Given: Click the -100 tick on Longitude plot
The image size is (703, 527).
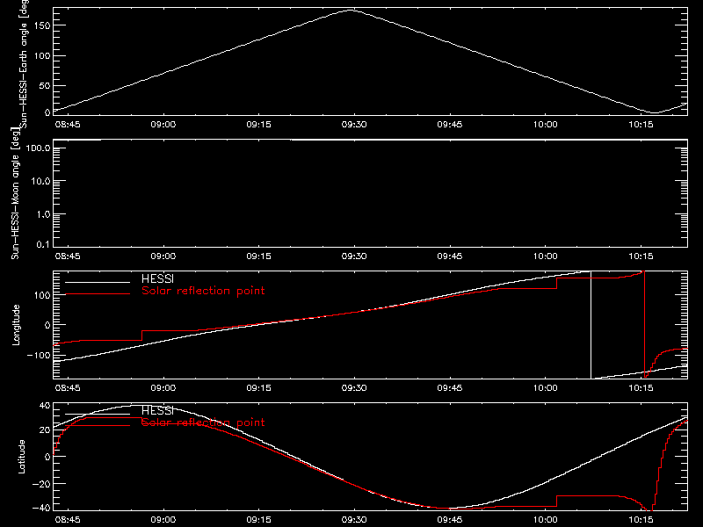Looking at the screenshot, I should 39,355.
